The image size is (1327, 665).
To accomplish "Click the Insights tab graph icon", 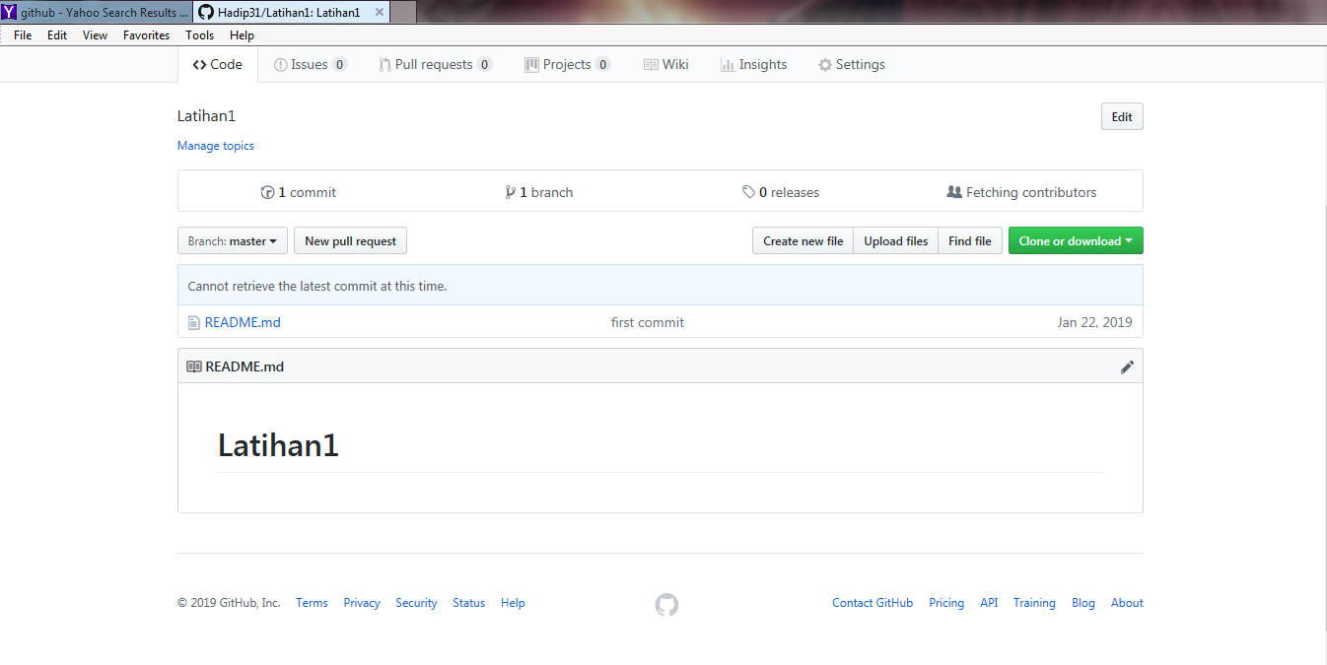I will pyautogui.click(x=728, y=64).
